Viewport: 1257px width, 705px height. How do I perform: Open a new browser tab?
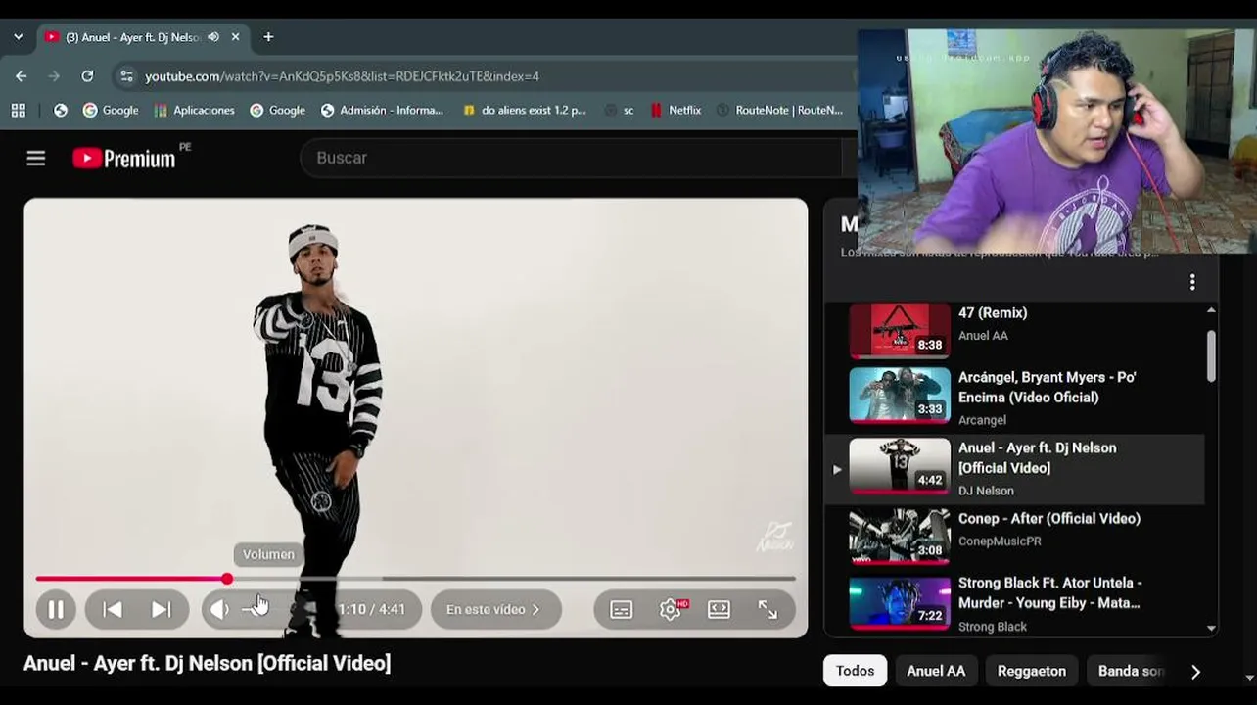coord(268,37)
